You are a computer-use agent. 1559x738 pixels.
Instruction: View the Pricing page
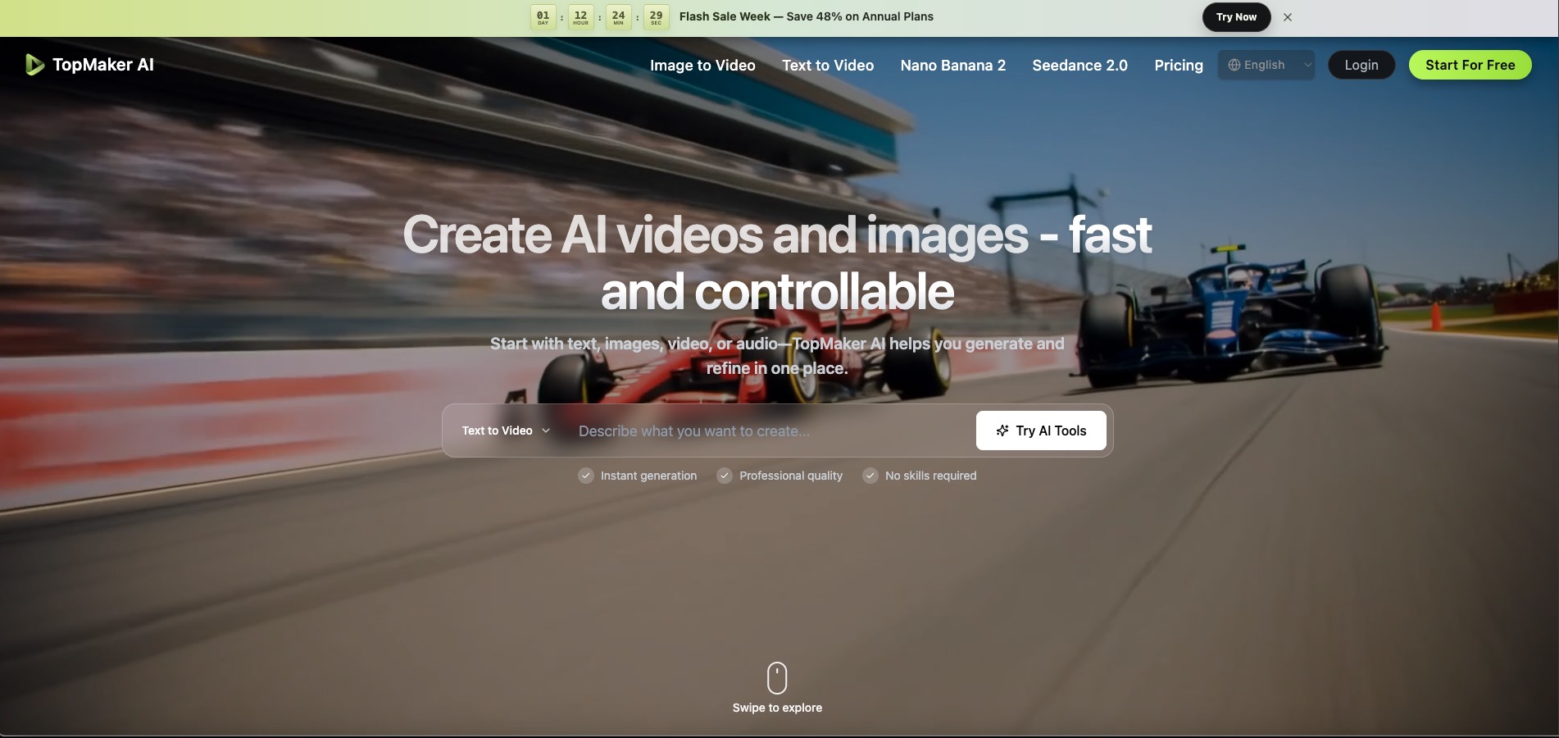click(1178, 65)
